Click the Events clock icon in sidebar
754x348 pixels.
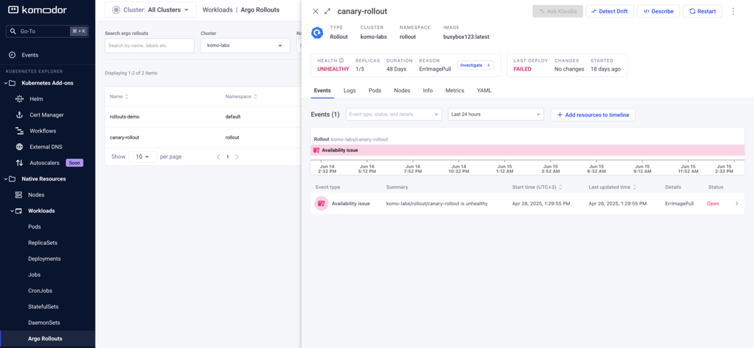click(x=12, y=55)
